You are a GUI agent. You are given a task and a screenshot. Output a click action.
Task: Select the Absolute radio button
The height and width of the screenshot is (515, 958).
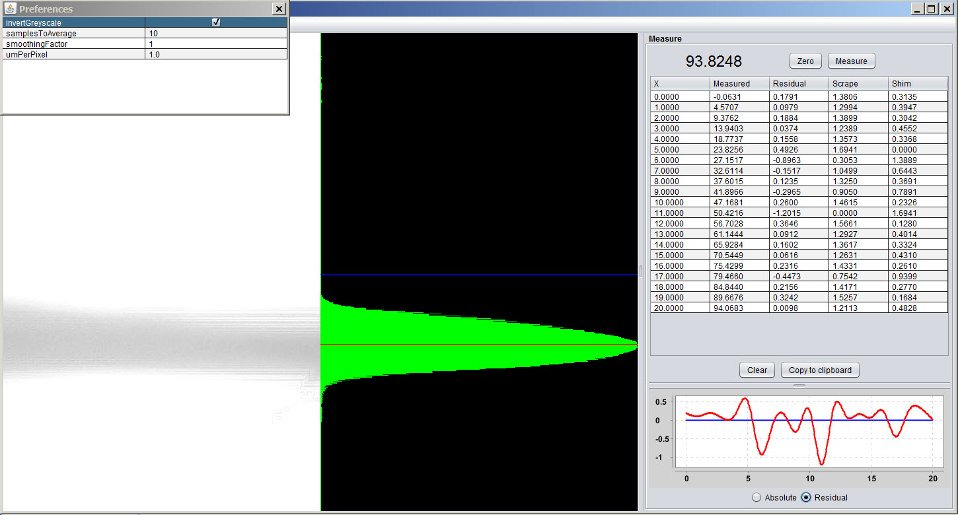coord(756,497)
